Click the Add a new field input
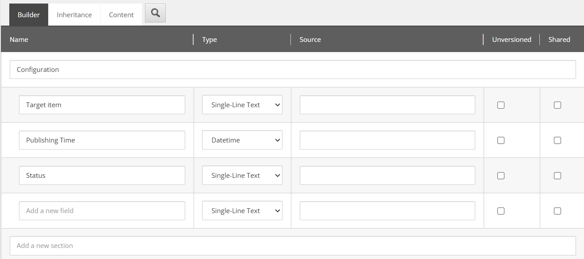The image size is (584, 259). (102, 210)
